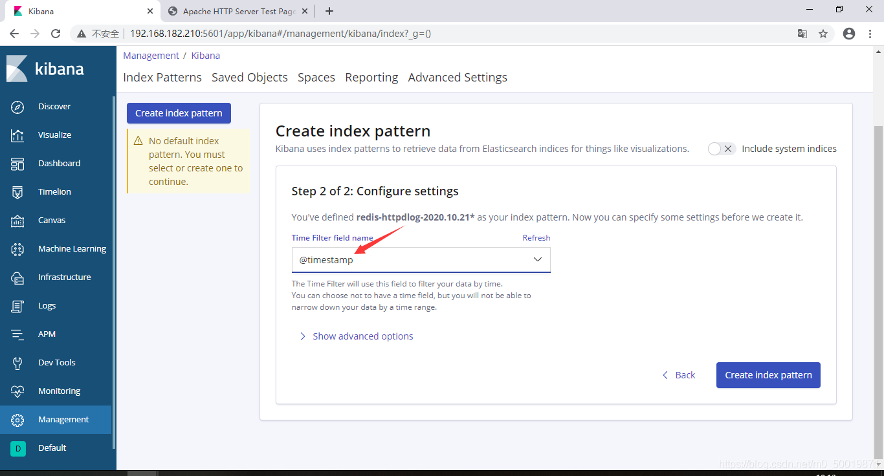
Task: Select the Visualize menu label
Action: click(x=54, y=135)
